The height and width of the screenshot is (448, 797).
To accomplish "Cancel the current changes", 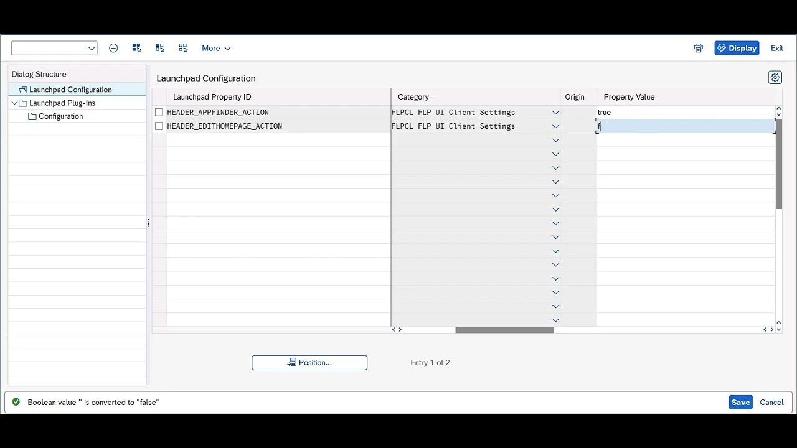I will (x=771, y=403).
